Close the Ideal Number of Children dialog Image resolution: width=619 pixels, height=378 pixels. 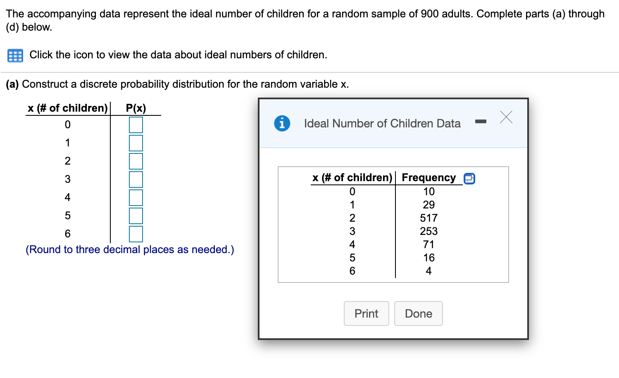pyautogui.click(x=506, y=117)
